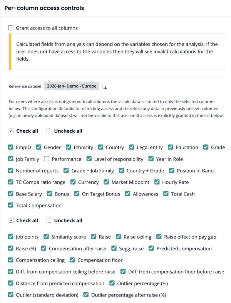The width and height of the screenshot is (231, 303).
Task: Check the Performance column checkbox
Action: pos(47,159)
